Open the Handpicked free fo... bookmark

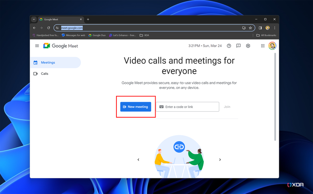[46, 35]
